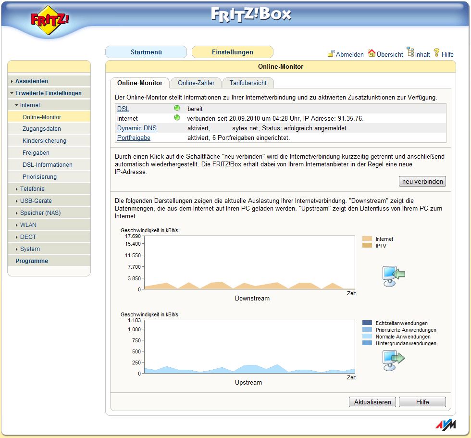Expand the Speicher (NAS) section arrow

pyautogui.click(x=16, y=213)
